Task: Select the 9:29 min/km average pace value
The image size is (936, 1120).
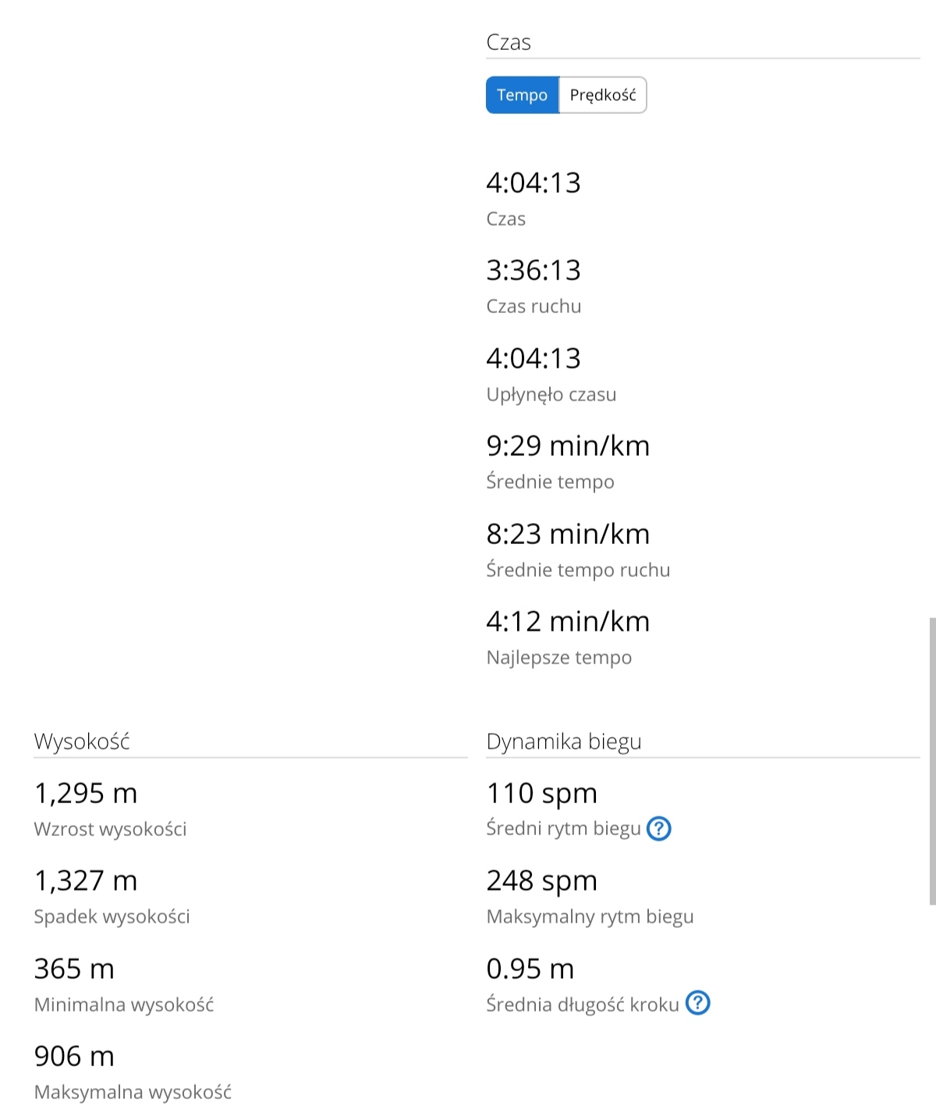Action: click(x=568, y=446)
